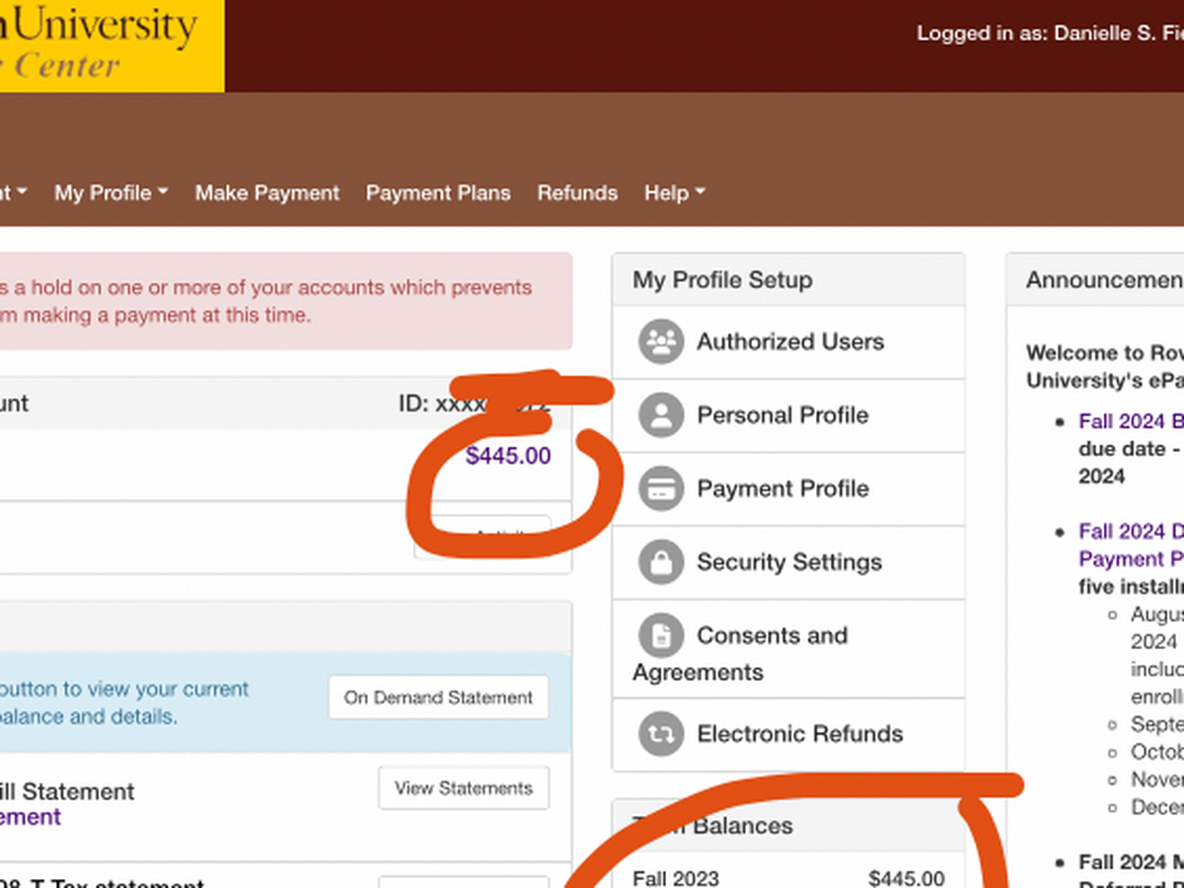Expand the My Profile dropdown menu
1184x888 pixels.
[x=111, y=193]
